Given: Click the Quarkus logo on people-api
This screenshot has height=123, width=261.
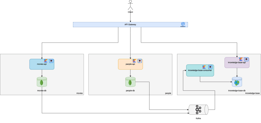Looking at the screenshot, I should tap(140, 61).
